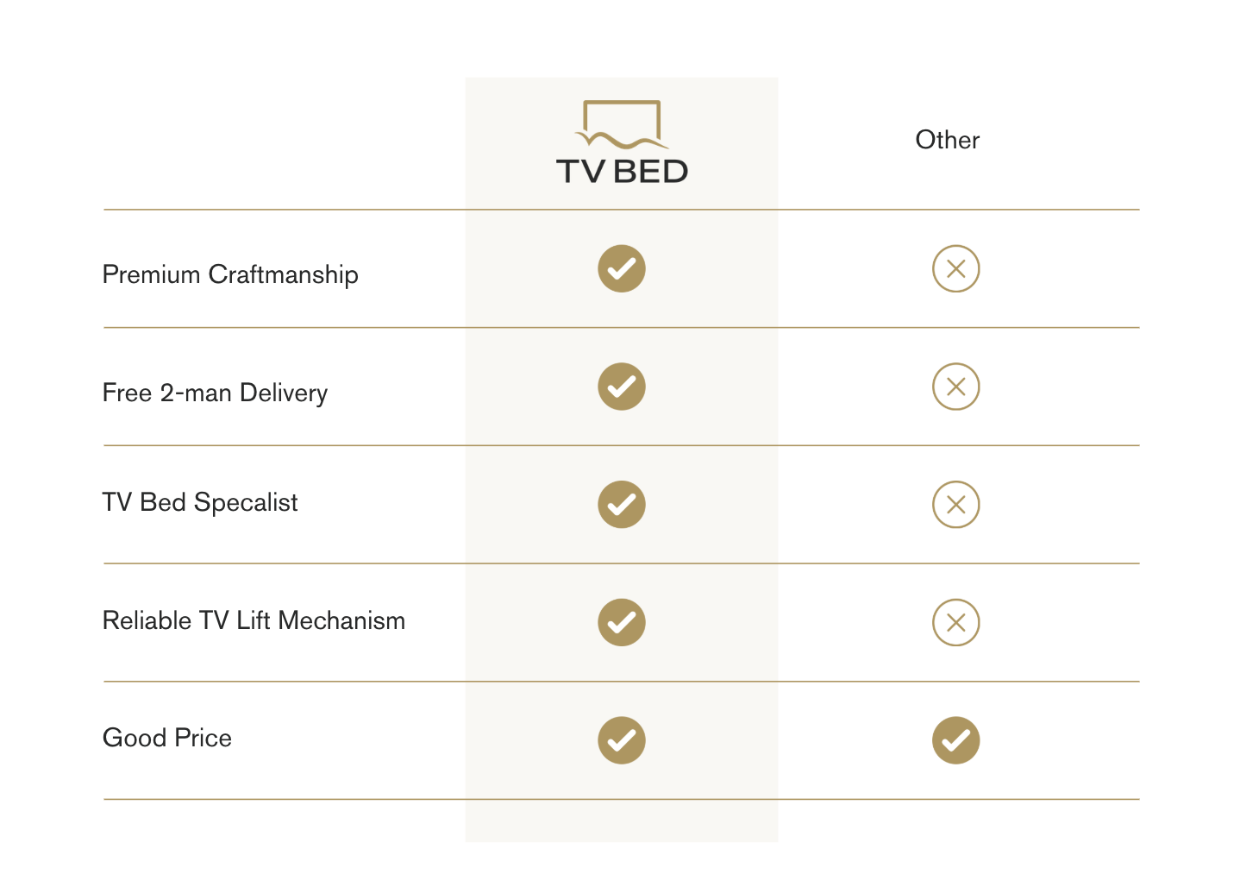
Task: Click the TV BED wordmark text
Action: [622, 171]
